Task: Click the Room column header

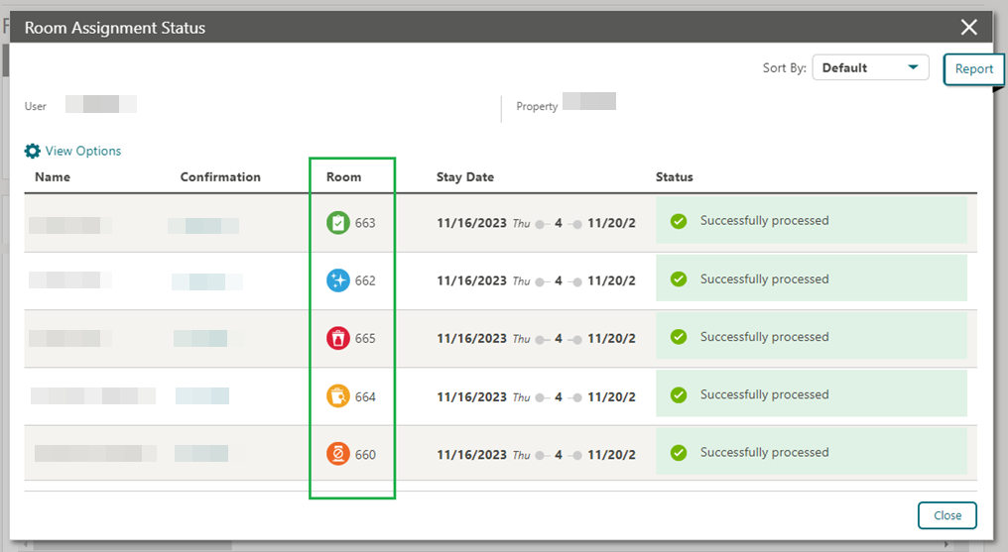Action: [x=344, y=177]
